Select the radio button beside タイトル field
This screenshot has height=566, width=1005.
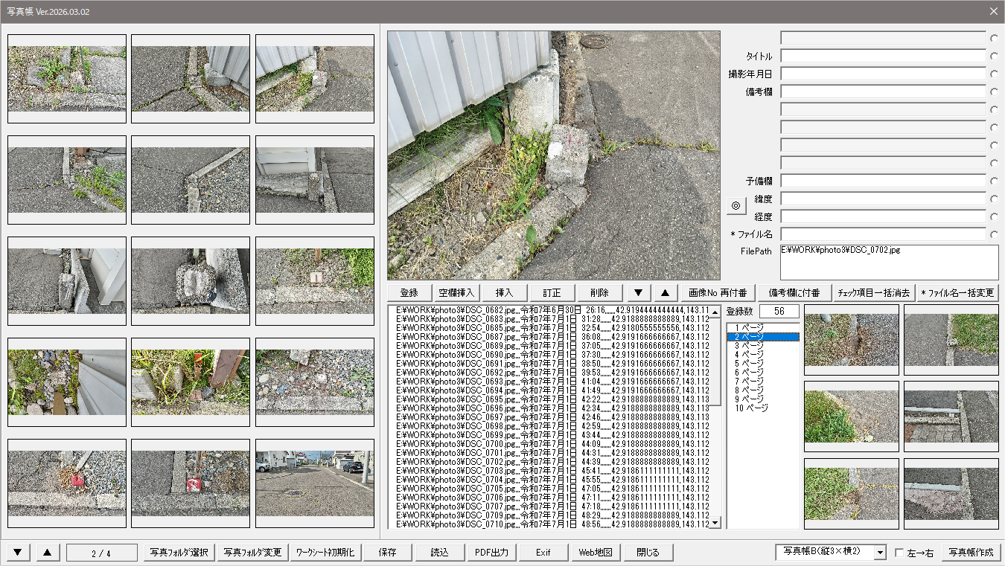993,56
